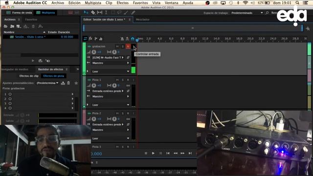Open file icon in Archivos panel

[x=5, y=26]
